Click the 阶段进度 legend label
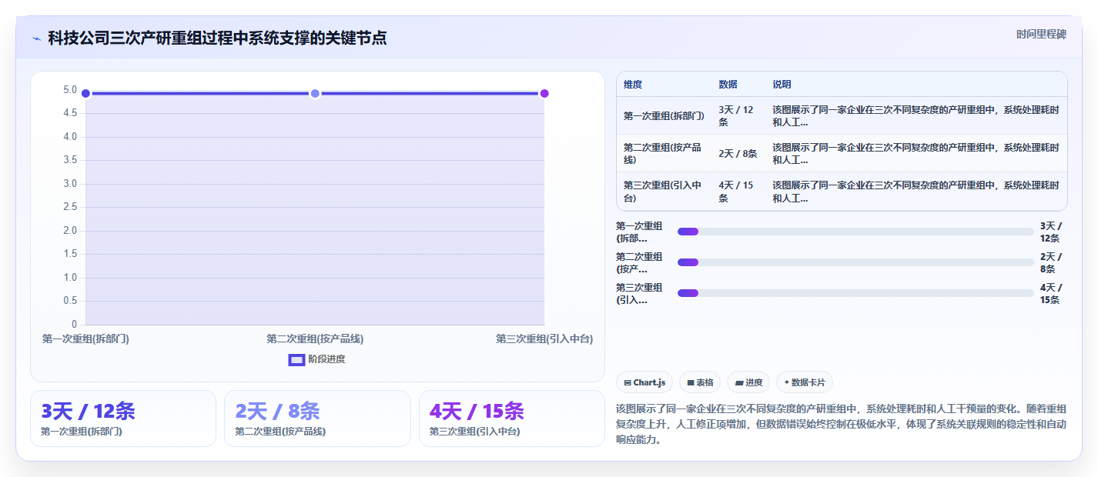1098x477 pixels. (326, 359)
